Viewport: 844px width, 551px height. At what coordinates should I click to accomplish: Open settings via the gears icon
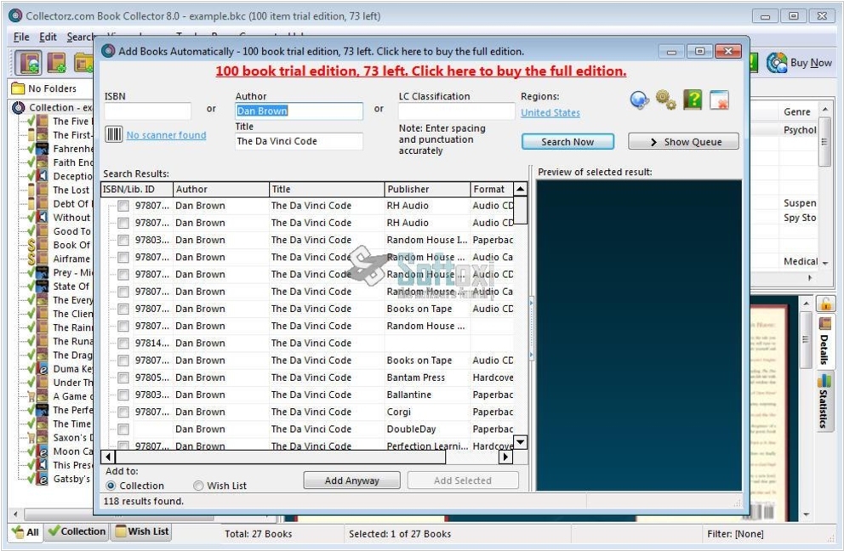[x=666, y=100]
